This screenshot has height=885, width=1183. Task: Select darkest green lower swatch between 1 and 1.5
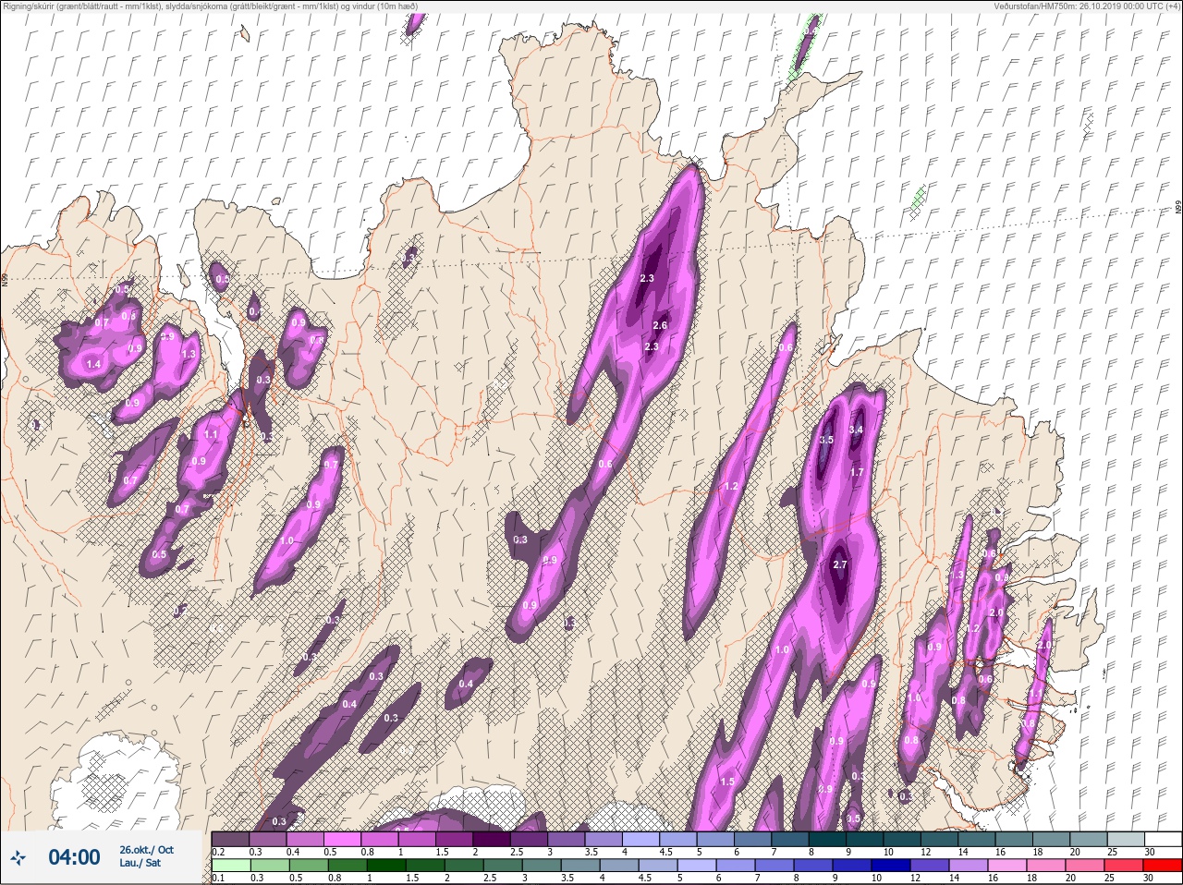pos(384,866)
